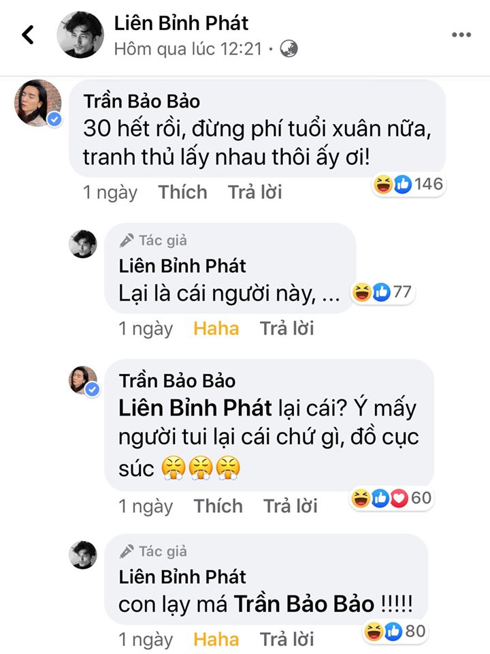Open the tagged Trần Bảo Bảo mention link
490x654 pixels.
(x=304, y=604)
